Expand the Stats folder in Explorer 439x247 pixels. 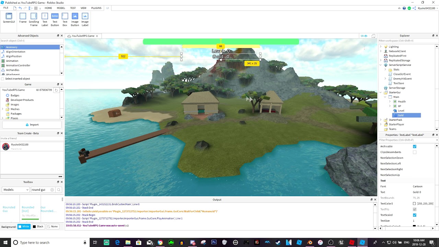[385, 70]
